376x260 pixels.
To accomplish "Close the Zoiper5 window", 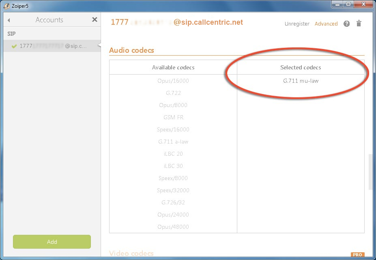I will (x=363, y=4).
